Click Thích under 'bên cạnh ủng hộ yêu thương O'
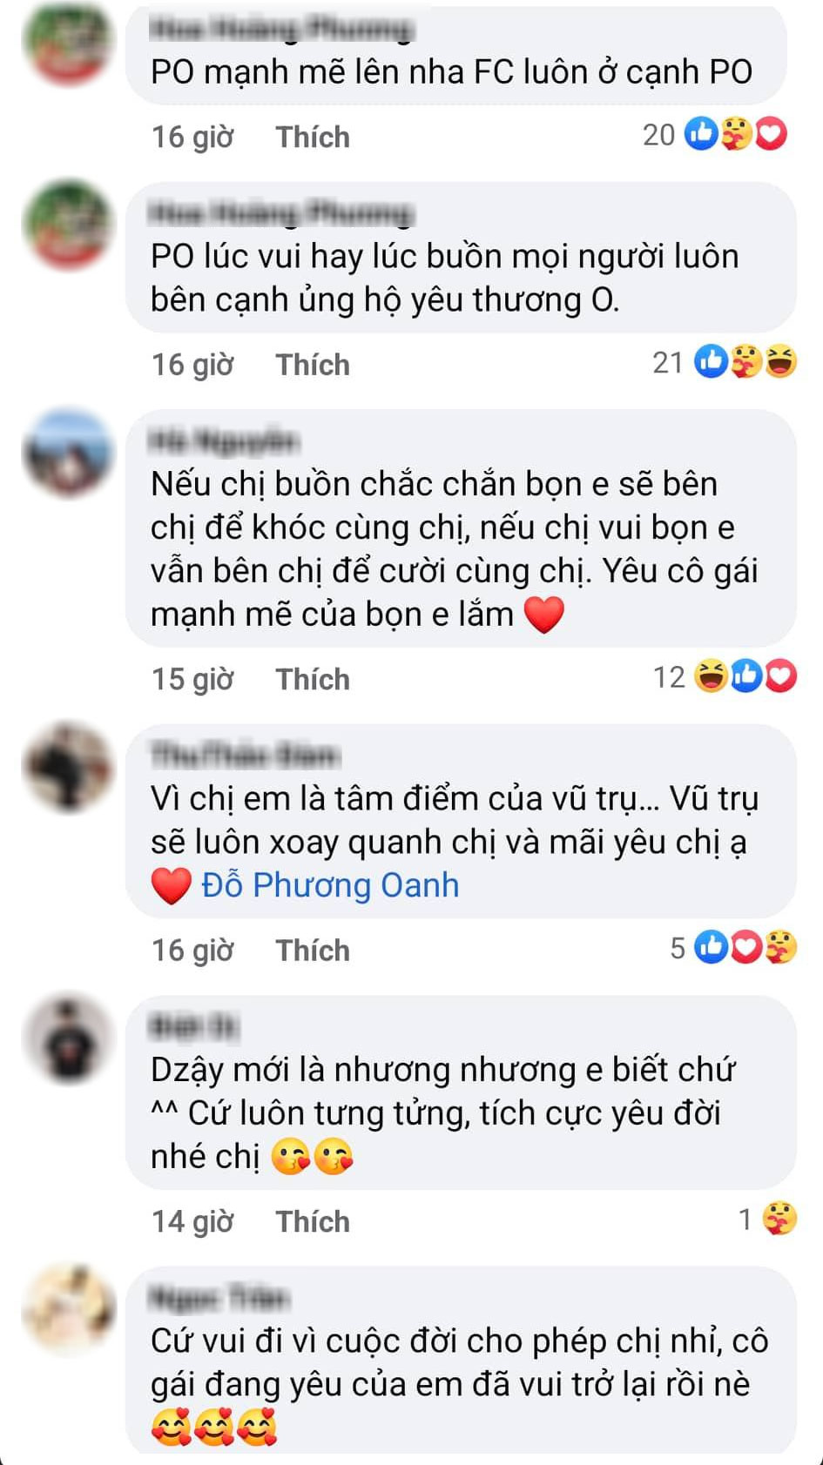 tap(313, 364)
